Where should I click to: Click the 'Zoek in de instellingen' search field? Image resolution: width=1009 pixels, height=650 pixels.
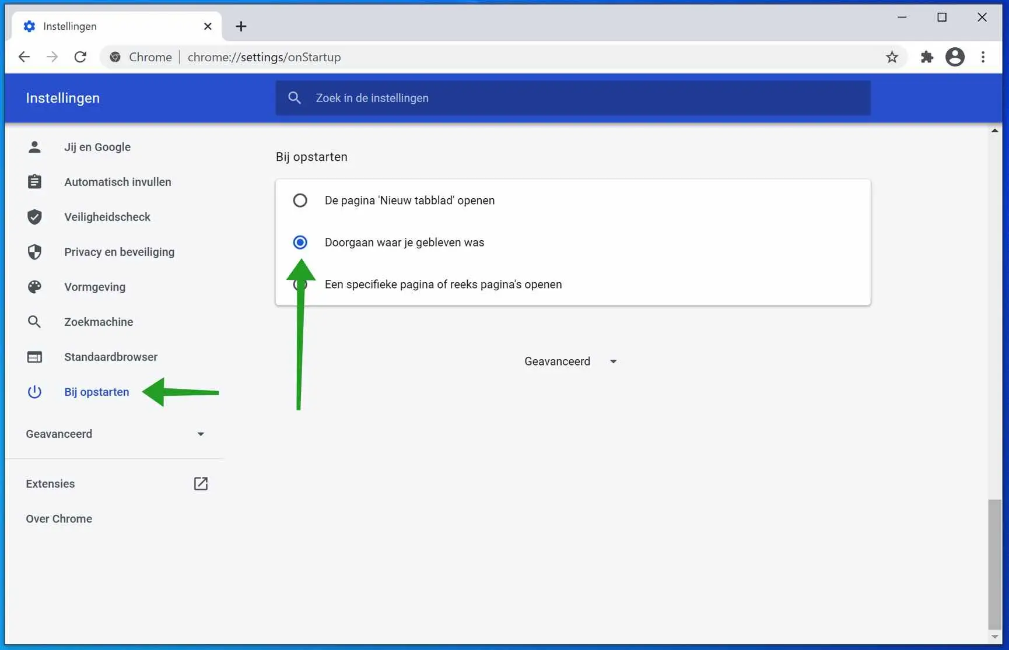point(573,98)
